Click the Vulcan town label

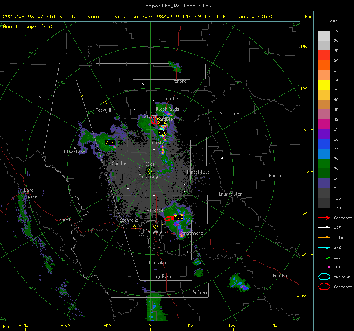coord(200,292)
